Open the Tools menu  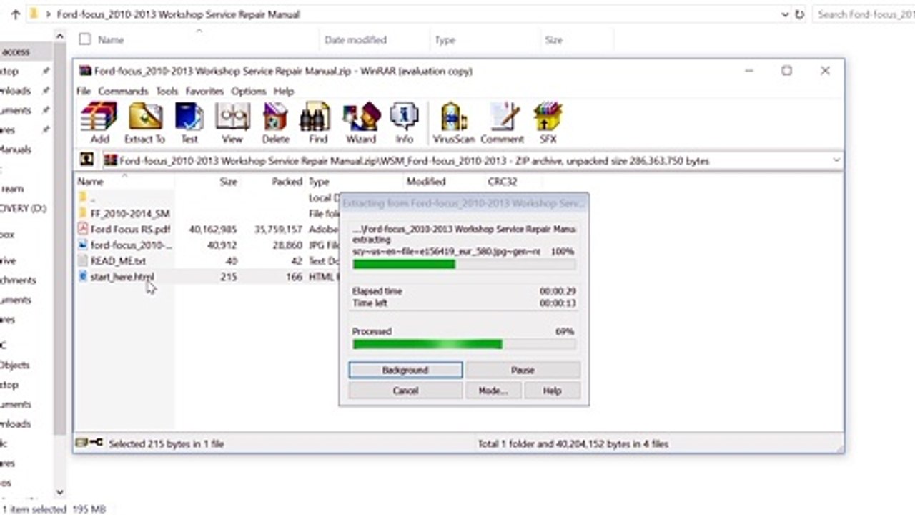click(167, 92)
